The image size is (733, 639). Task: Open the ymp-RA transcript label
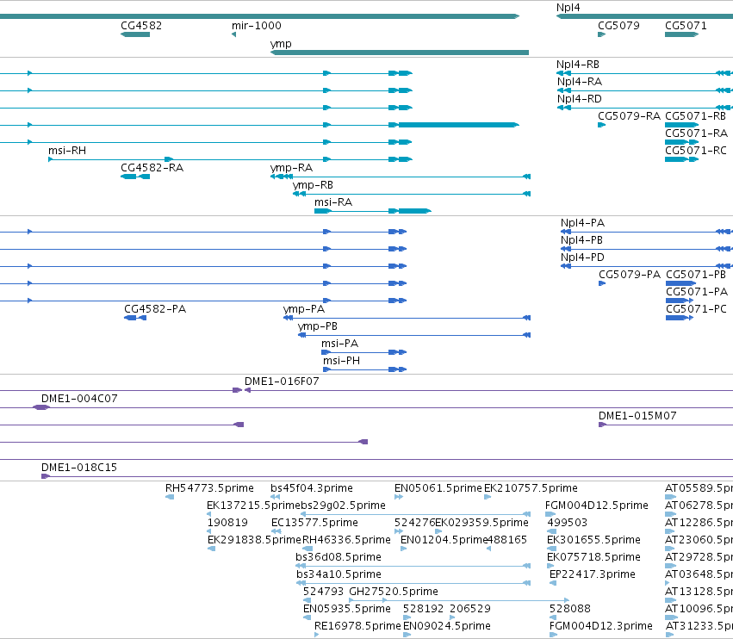pyautogui.click(x=291, y=168)
